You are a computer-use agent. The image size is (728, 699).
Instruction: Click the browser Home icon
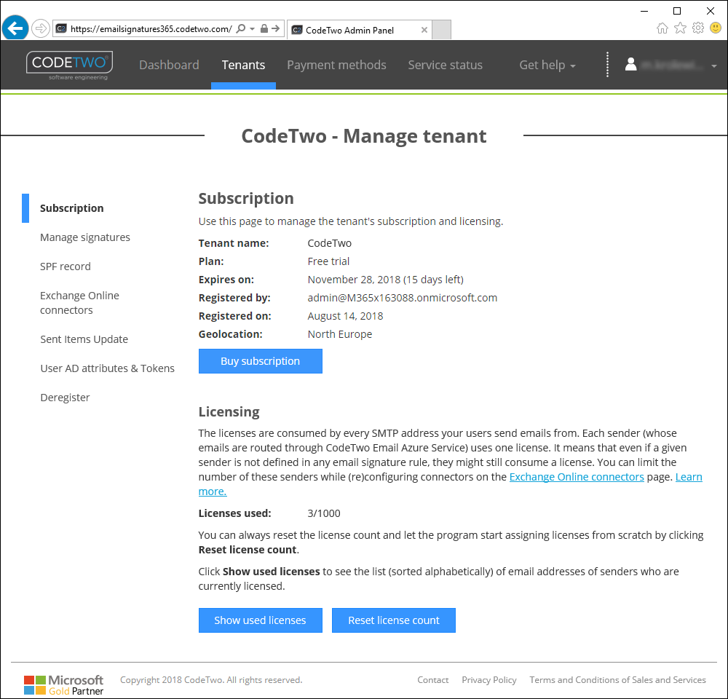[662, 28]
